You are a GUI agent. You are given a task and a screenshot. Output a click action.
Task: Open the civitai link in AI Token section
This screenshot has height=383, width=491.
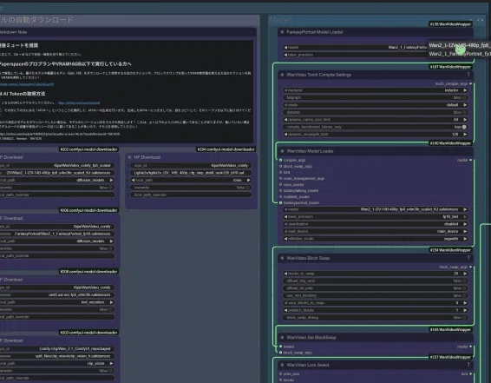coord(79,102)
